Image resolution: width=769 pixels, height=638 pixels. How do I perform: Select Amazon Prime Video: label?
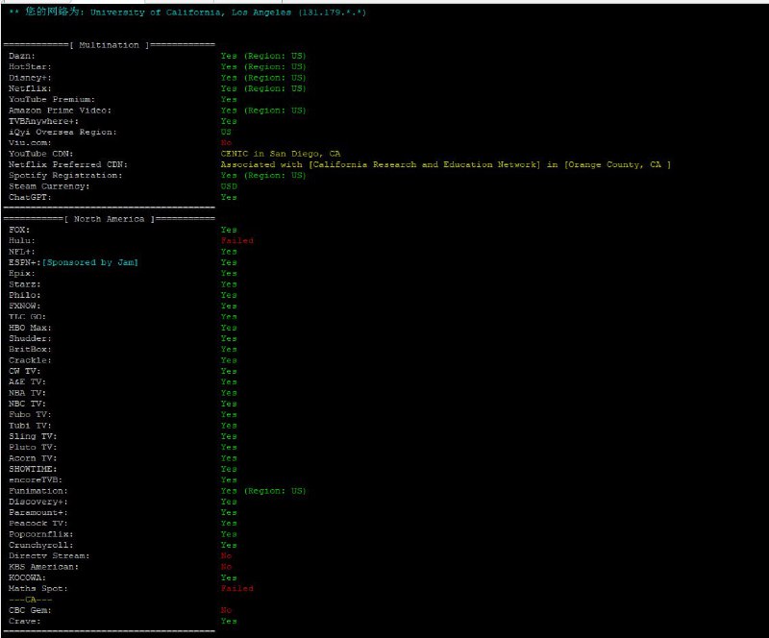point(60,110)
